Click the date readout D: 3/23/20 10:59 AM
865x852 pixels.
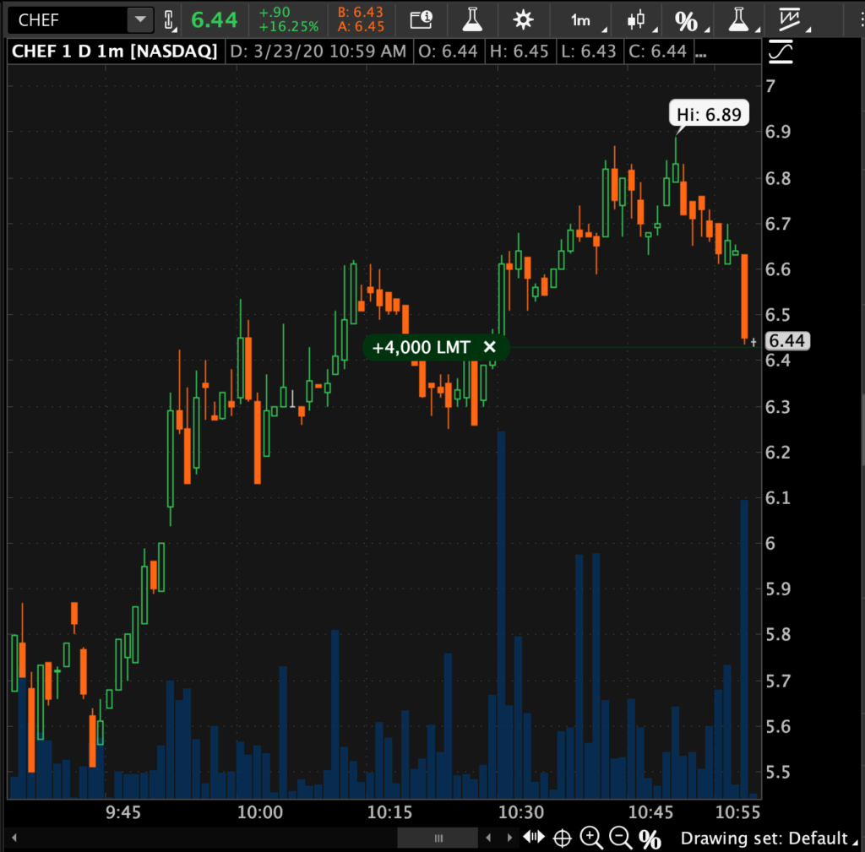coord(318,52)
